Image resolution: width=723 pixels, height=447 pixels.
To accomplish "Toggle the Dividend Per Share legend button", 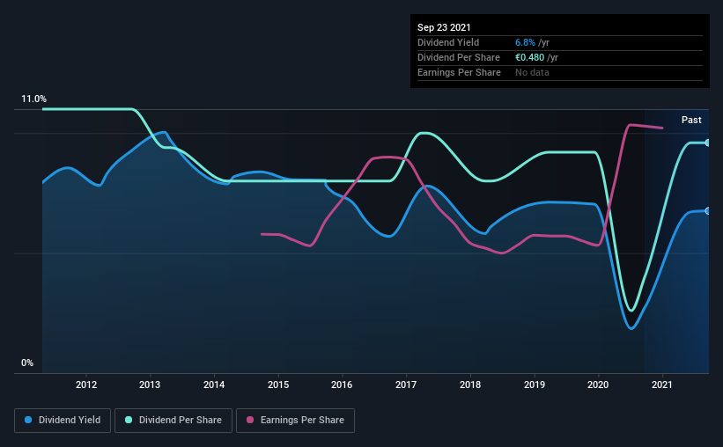I will (x=173, y=421).
